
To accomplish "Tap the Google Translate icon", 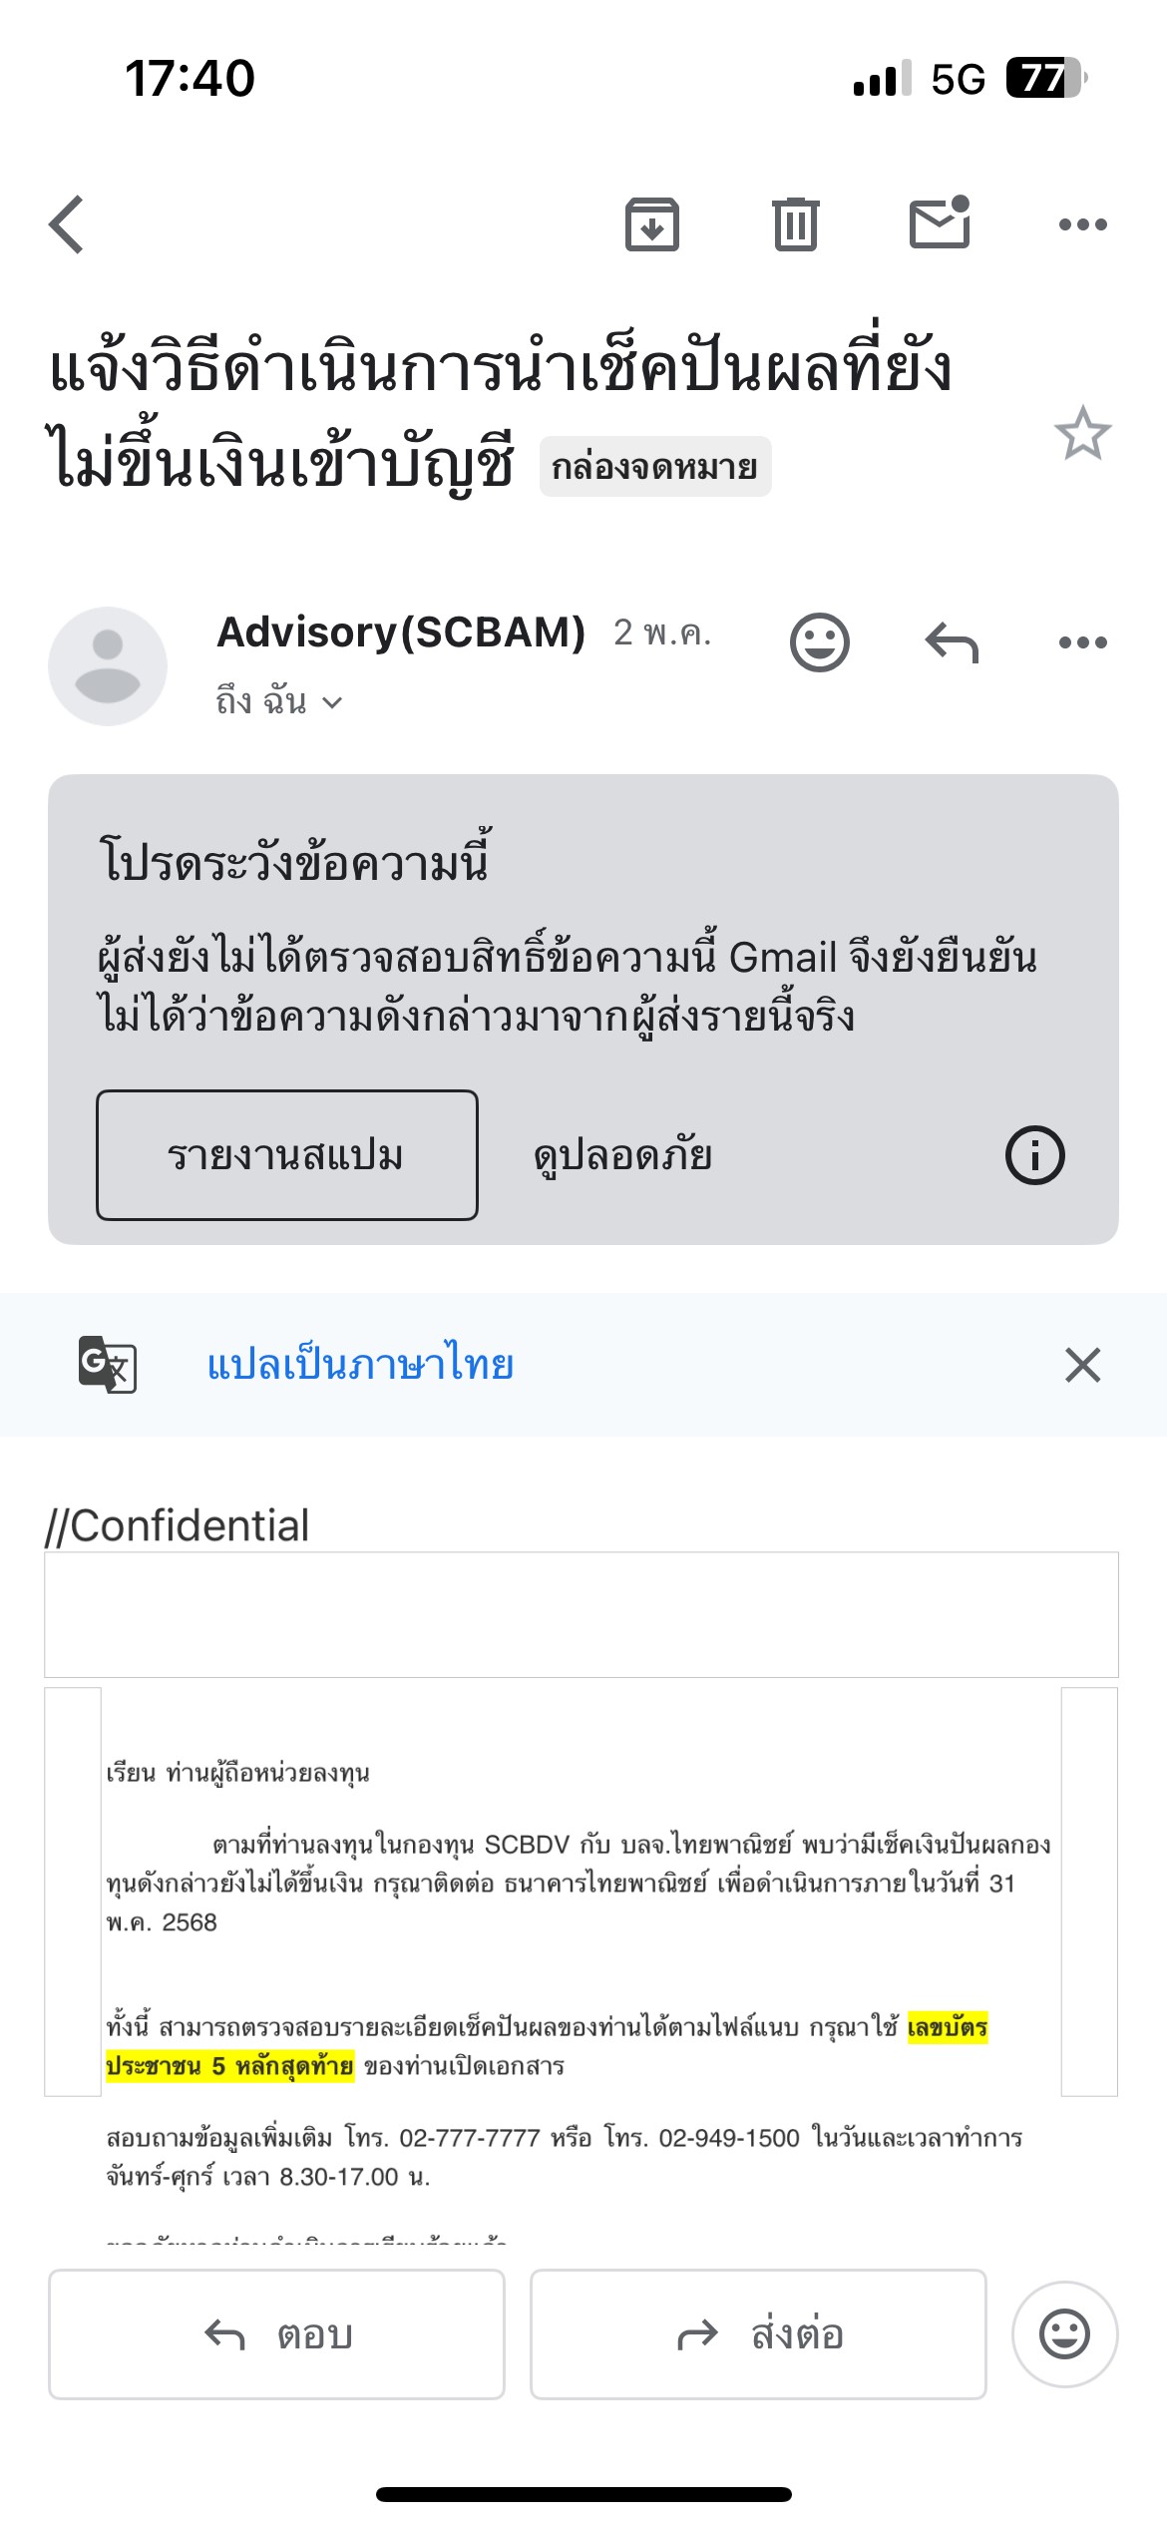I will (x=108, y=1364).
